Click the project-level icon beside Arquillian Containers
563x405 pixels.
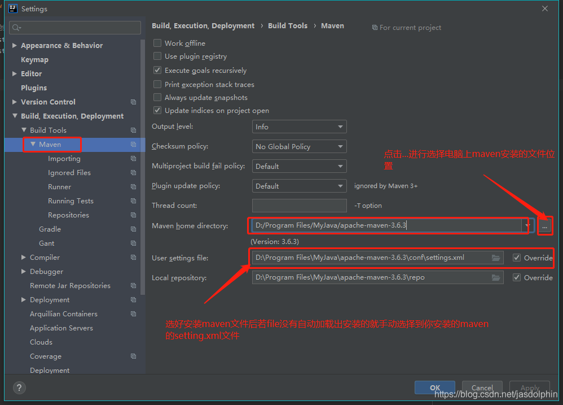pos(133,314)
